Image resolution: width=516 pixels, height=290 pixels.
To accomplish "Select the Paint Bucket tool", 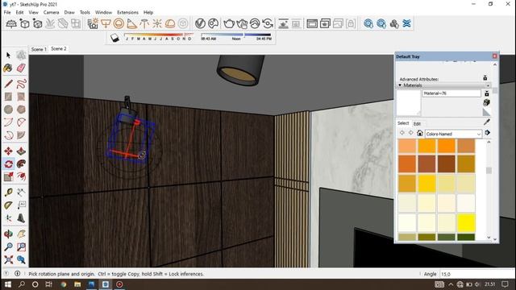I will (8, 68).
